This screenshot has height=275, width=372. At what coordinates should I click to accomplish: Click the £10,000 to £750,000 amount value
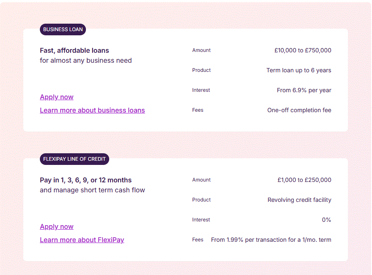click(x=303, y=51)
